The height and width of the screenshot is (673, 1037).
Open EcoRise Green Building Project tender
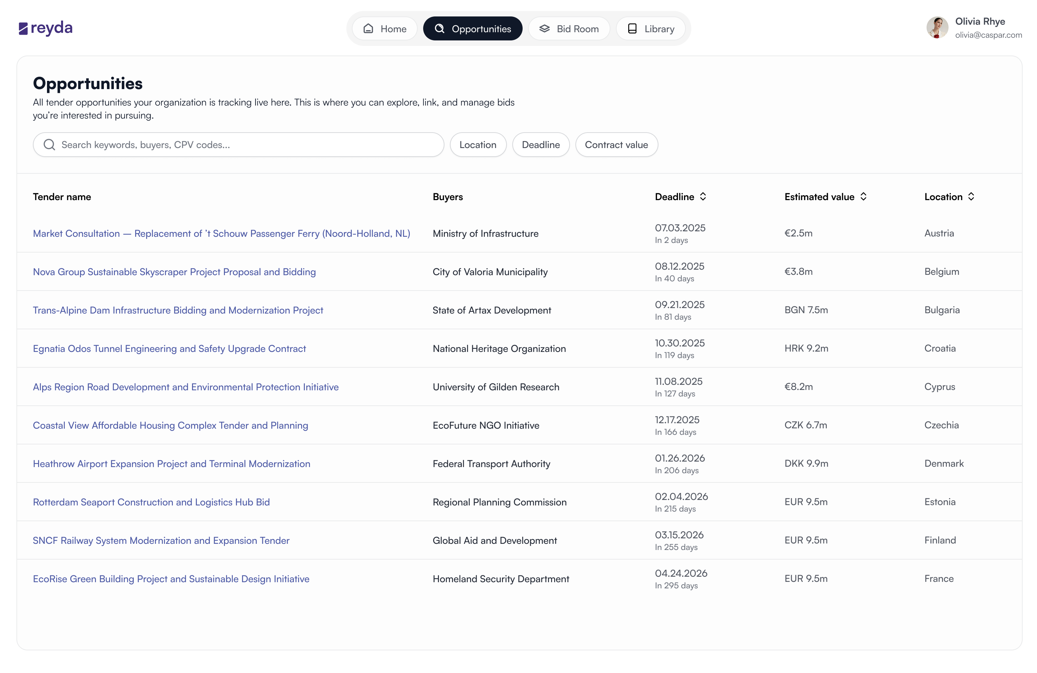pyautogui.click(x=171, y=578)
